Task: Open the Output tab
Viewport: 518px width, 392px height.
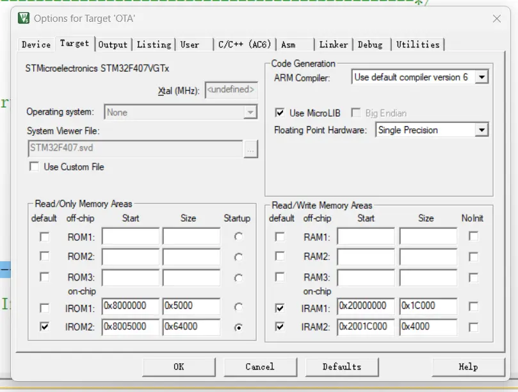Action: (113, 44)
